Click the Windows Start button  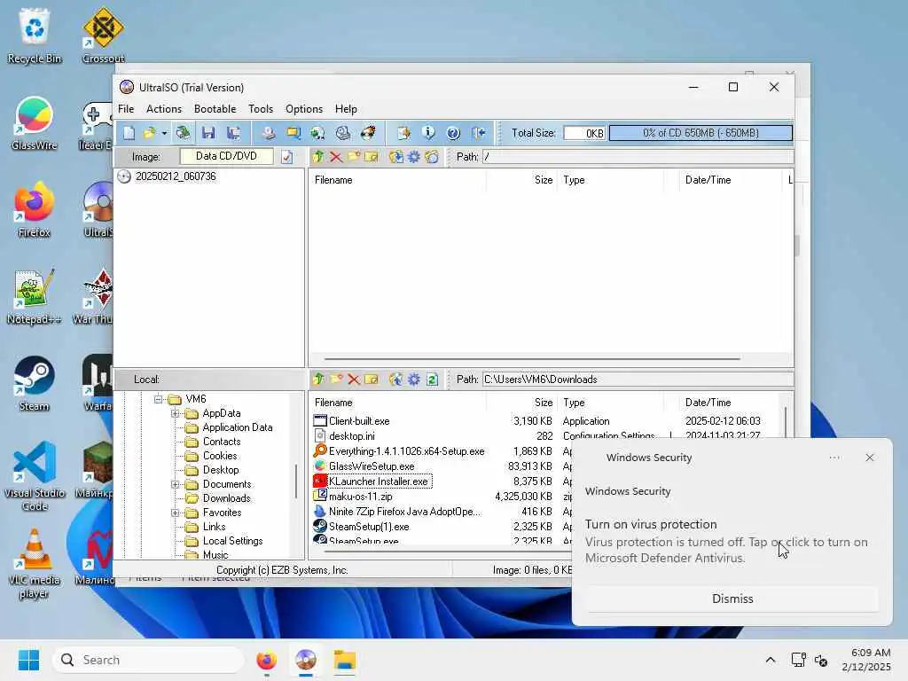[28, 660]
